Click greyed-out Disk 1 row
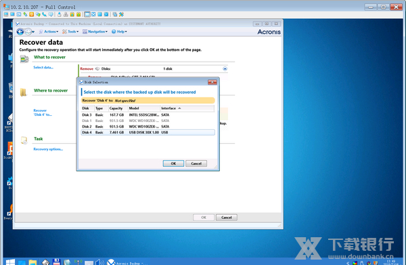This screenshot has height=265, width=406. pos(148,121)
